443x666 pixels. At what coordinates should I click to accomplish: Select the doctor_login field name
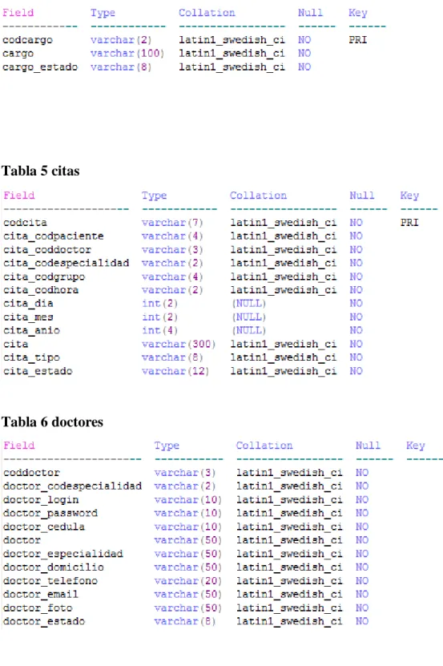pyautogui.click(x=41, y=499)
